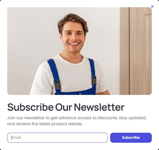The image size is (159, 150).
Task: Click the left blue overall strap
Action: (54, 74)
